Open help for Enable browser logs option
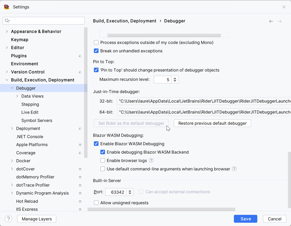 [x=151, y=160]
